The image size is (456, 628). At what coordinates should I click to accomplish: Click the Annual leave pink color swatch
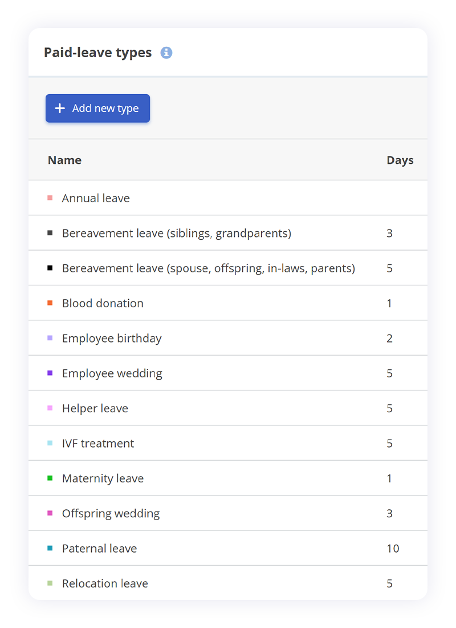point(50,198)
